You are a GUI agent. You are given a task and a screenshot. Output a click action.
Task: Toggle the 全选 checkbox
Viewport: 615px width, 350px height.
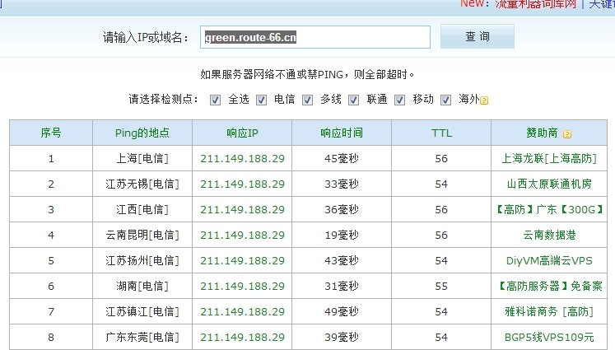[216, 100]
